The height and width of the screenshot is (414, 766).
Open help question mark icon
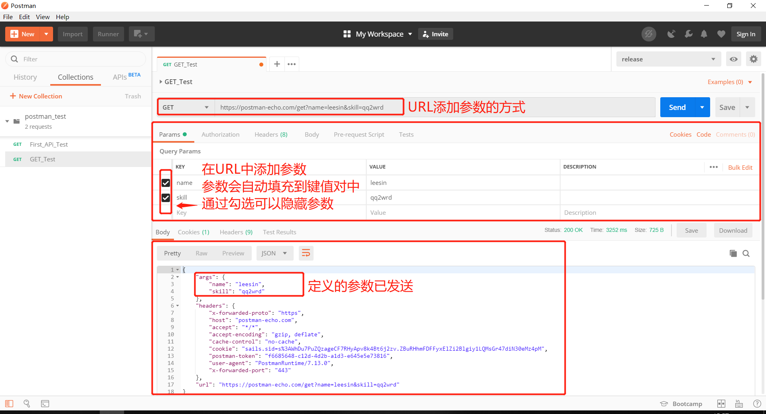pos(757,404)
